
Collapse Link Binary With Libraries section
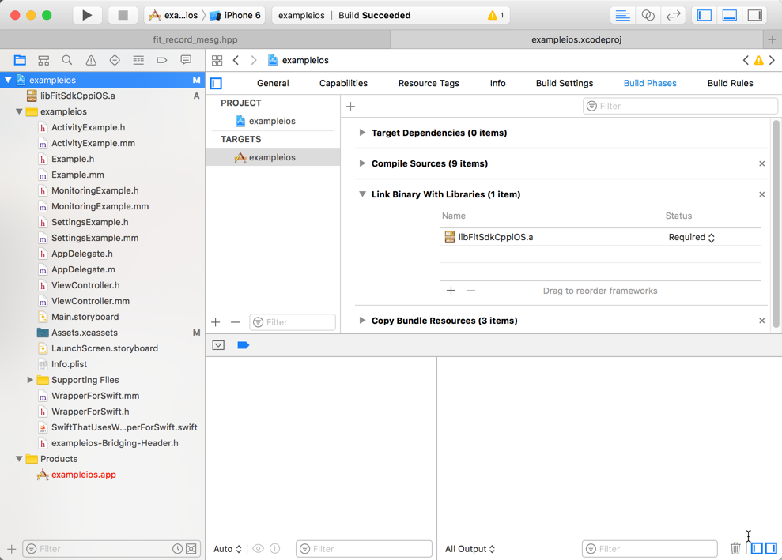(362, 194)
